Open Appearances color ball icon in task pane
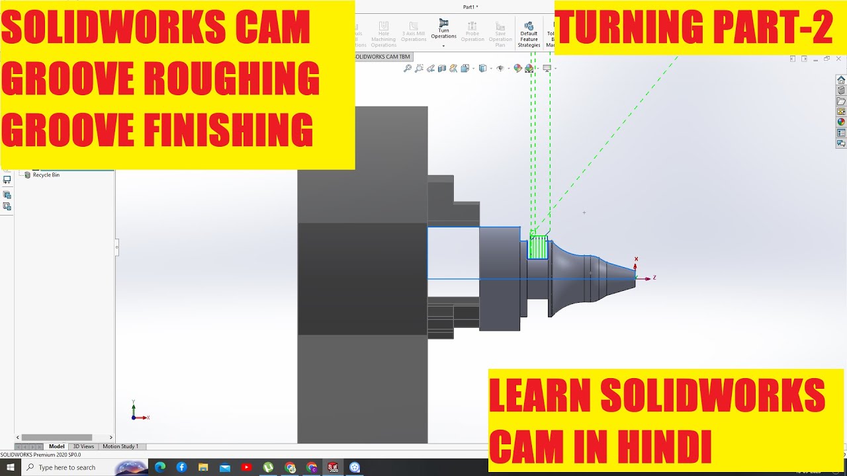 (841, 122)
